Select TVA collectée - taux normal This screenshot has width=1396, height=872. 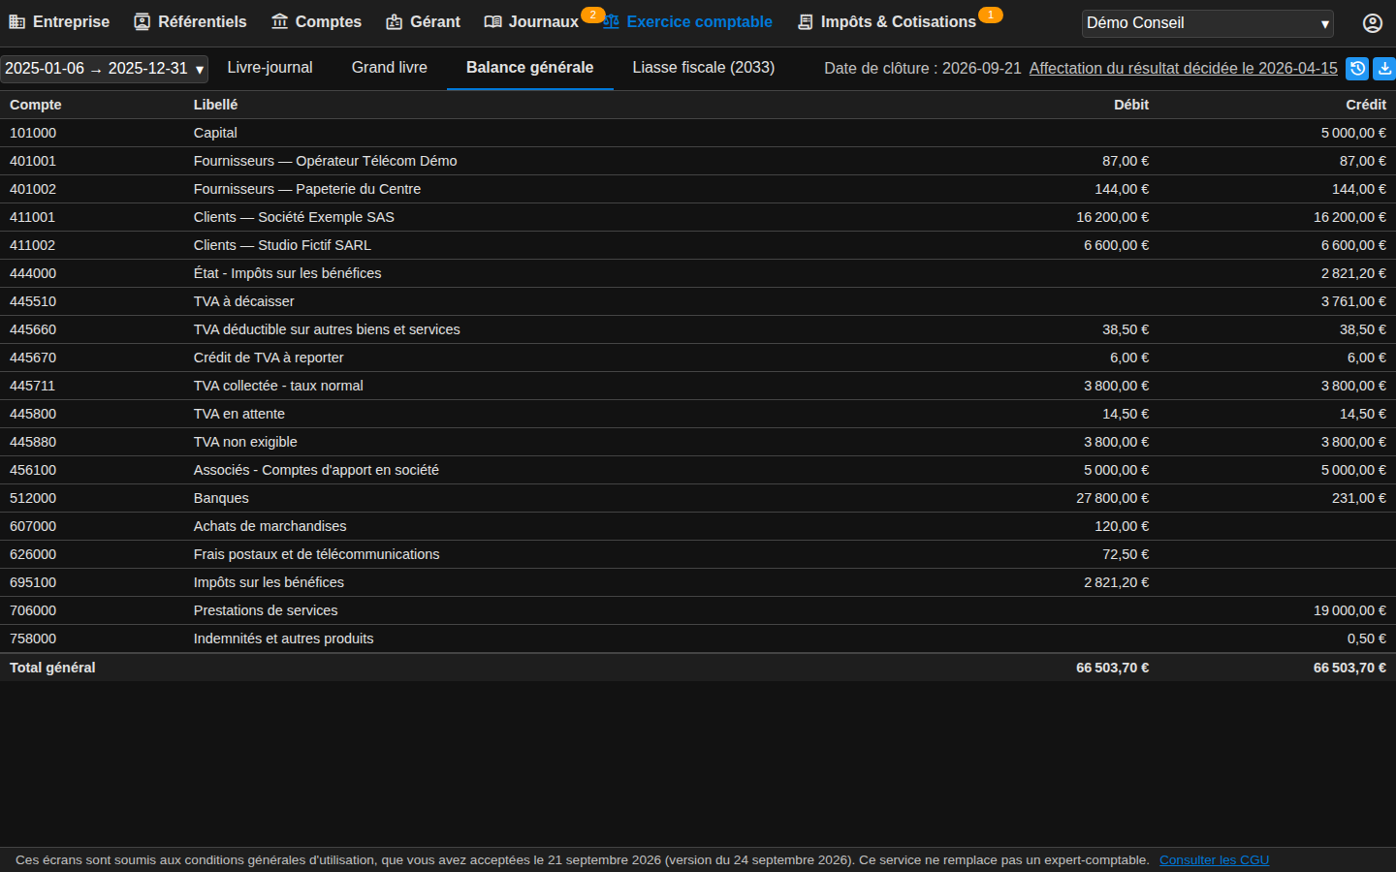coord(278,386)
